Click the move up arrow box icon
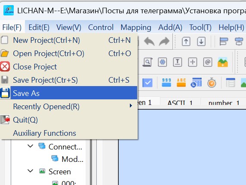 pyautogui.click(x=186, y=42)
